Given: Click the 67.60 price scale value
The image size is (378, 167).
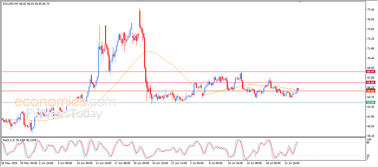Looking at the screenshot, I should (x=371, y=78).
